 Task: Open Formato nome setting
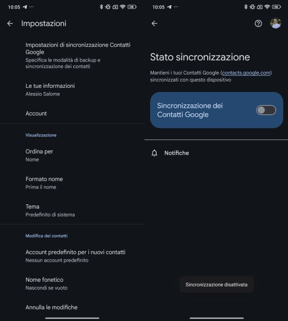click(x=44, y=182)
